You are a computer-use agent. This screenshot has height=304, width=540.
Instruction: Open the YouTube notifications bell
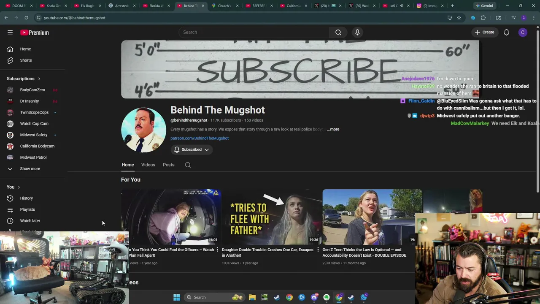coord(506,32)
